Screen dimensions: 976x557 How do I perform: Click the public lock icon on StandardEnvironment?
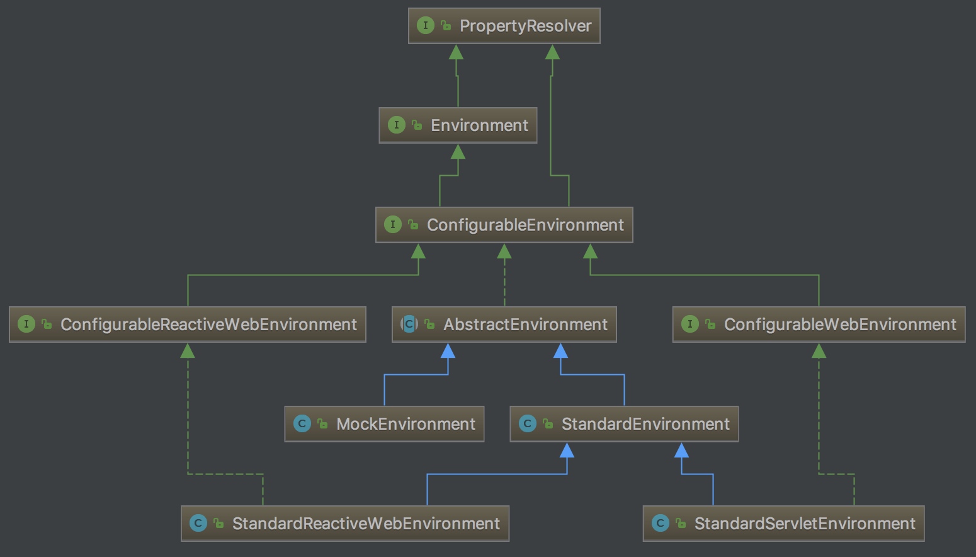click(548, 424)
